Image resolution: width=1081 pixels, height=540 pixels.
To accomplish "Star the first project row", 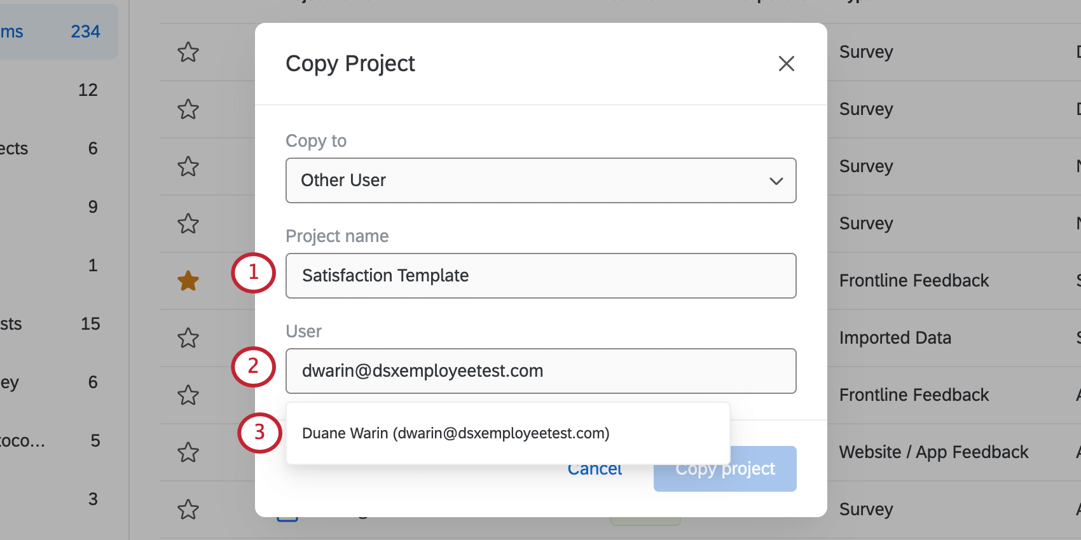I will coord(188,52).
